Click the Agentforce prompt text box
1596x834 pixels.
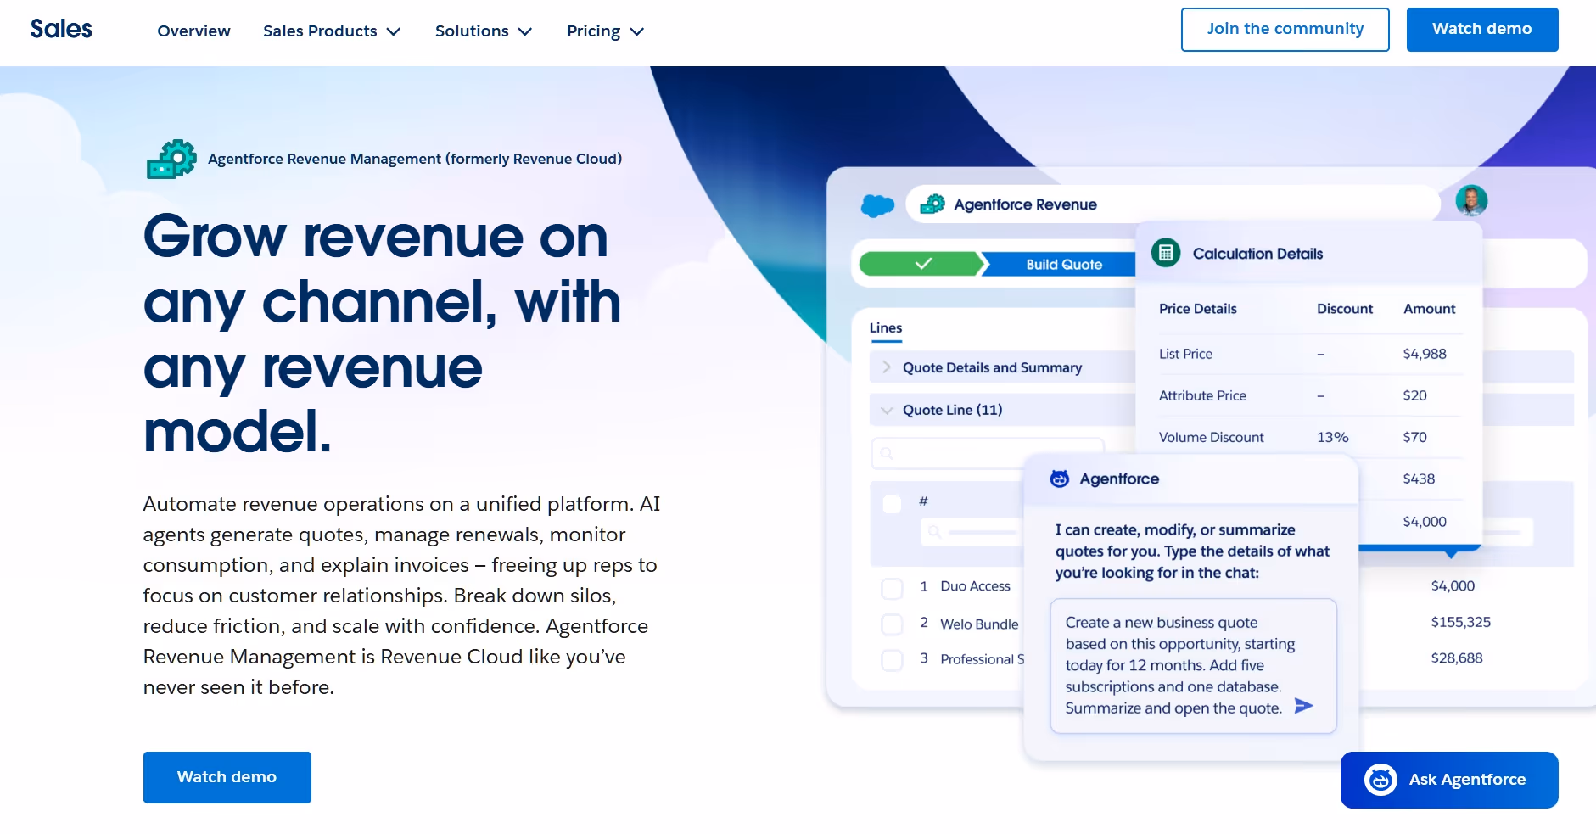click(1193, 666)
